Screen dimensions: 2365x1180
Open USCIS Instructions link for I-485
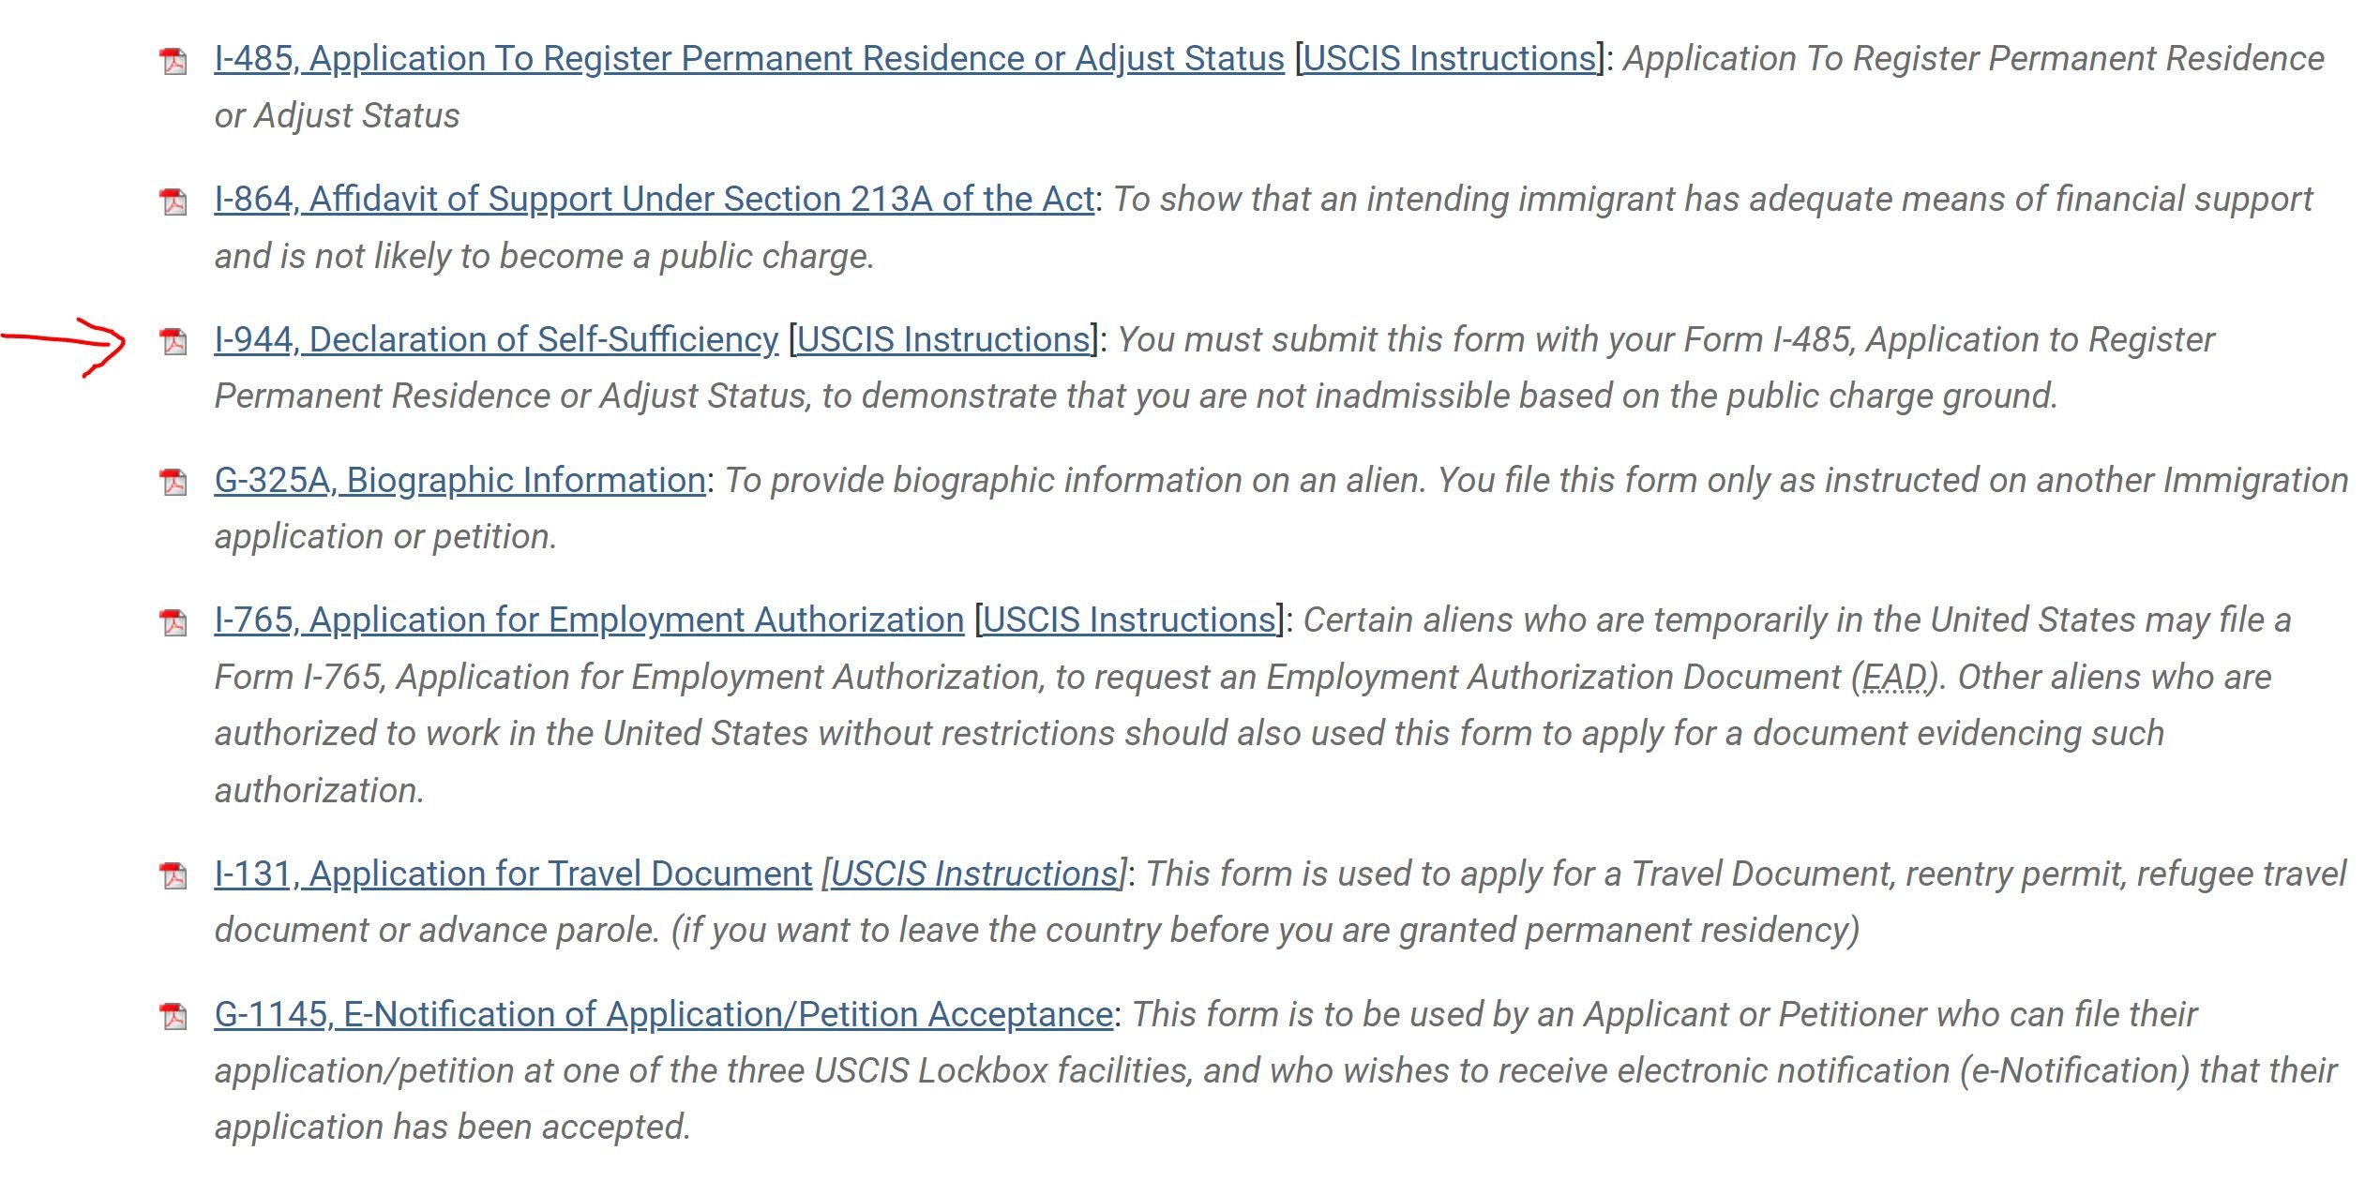tap(1450, 58)
